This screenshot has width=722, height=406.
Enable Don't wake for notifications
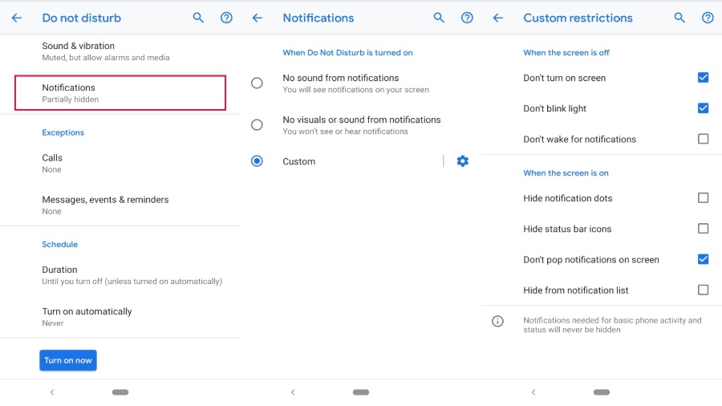tap(703, 139)
